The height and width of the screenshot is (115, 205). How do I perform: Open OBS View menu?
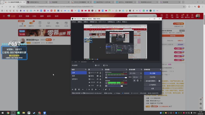click(x=86, y=22)
